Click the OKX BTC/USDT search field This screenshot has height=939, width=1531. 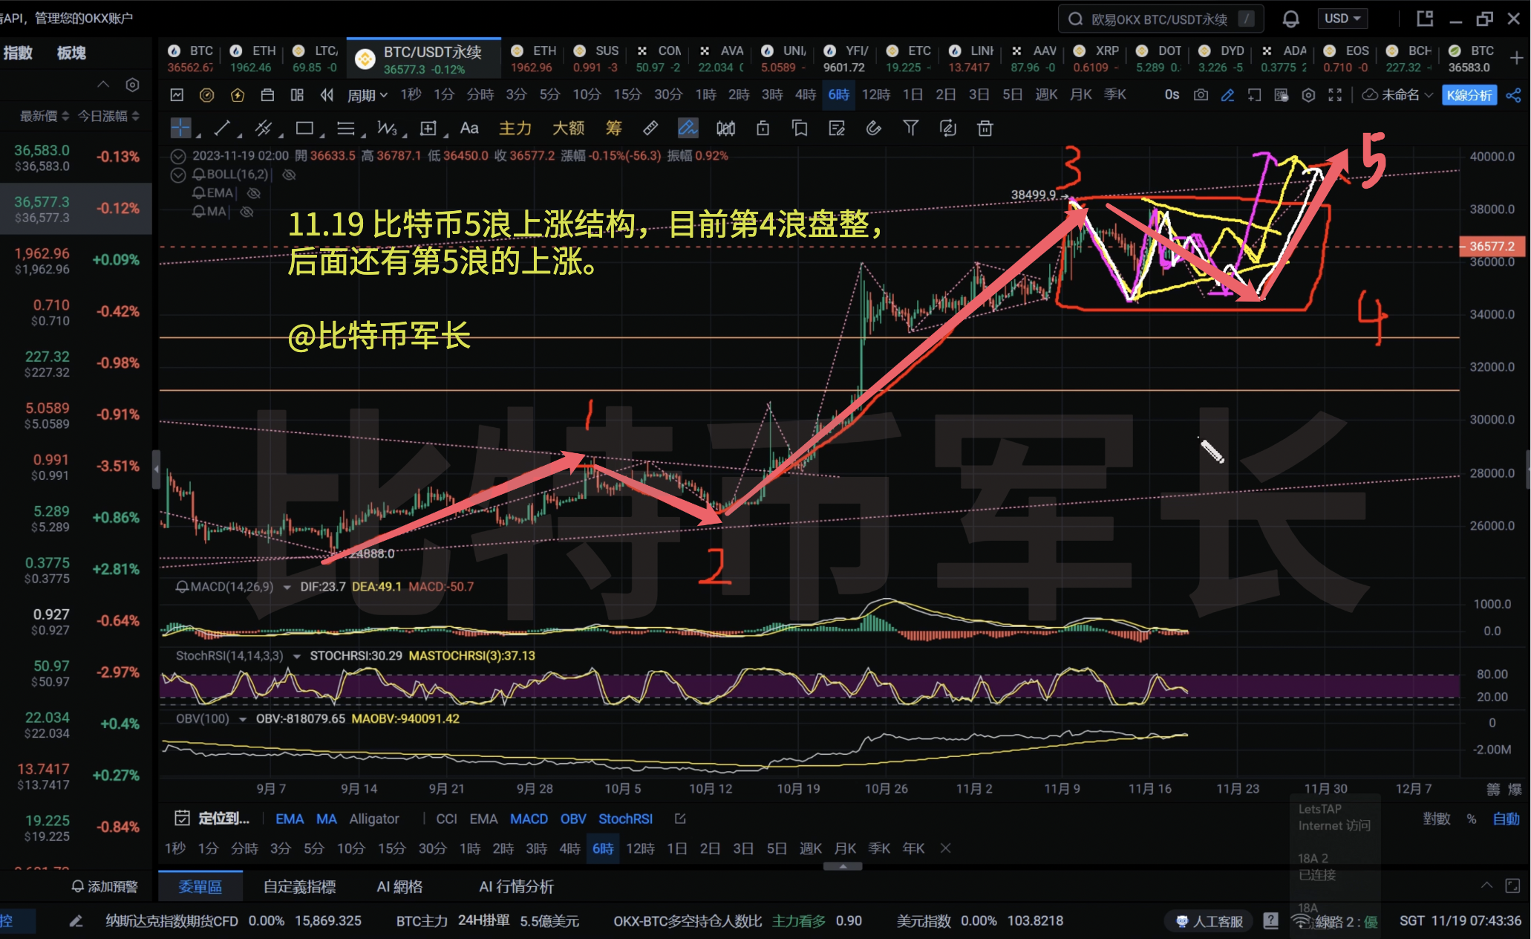click(x=1161, y=19)
